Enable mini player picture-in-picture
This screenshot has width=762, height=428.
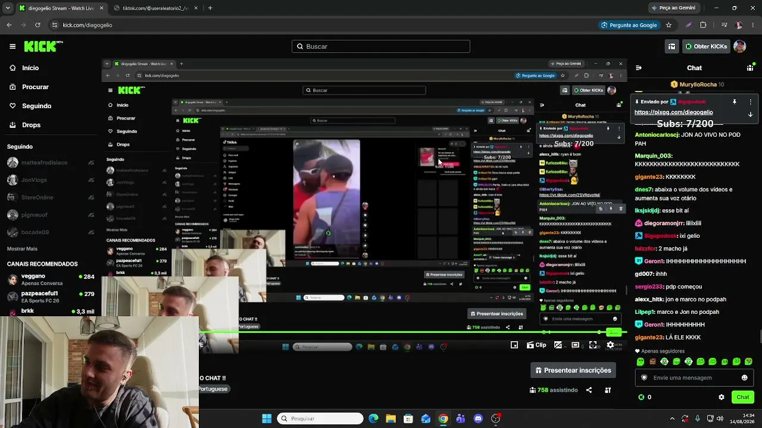(x=514, y=345)
